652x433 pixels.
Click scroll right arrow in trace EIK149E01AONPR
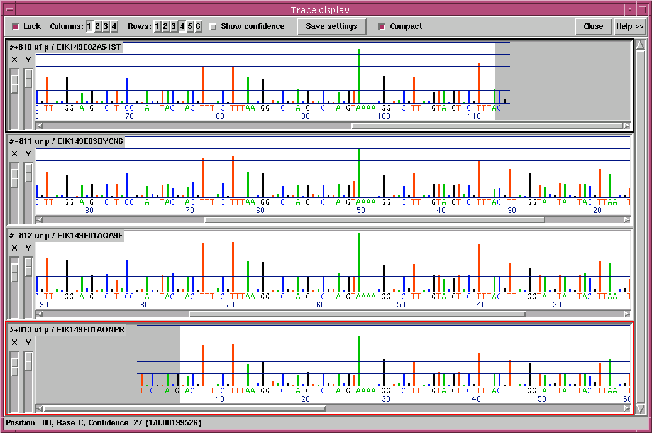click(x=626, y=408)
